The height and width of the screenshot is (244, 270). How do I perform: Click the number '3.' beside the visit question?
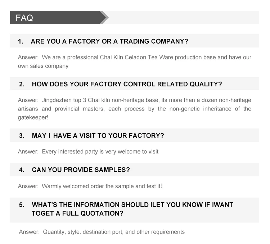tap(22, 136)
